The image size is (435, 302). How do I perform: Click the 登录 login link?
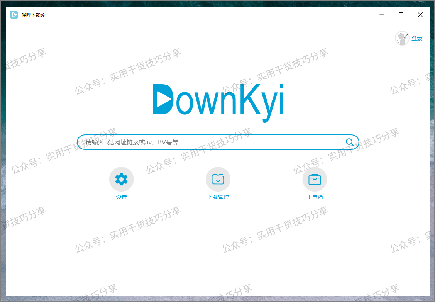point(417,38)
